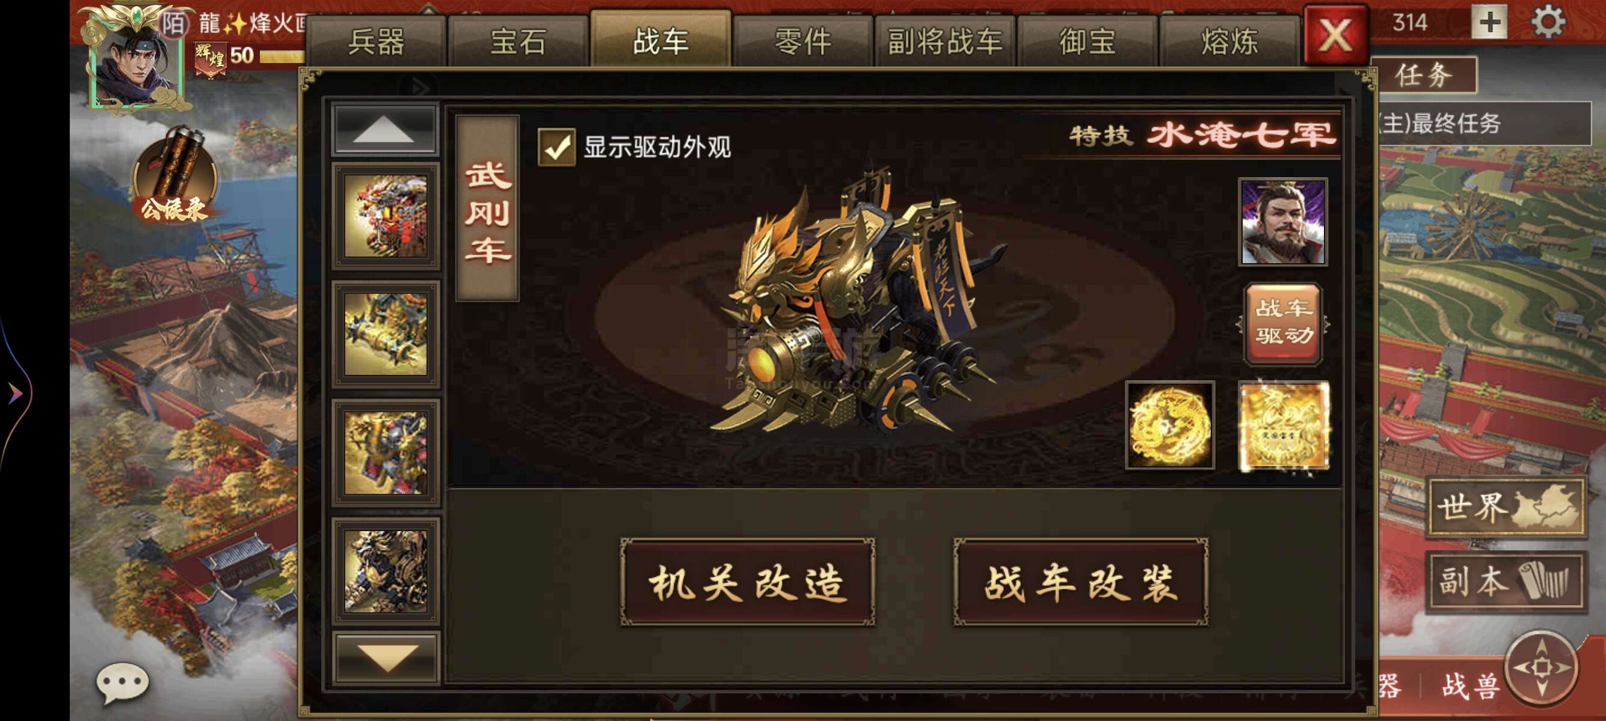
Task: Switch to the 副将战车 tab
Action: tap(945, 42)
